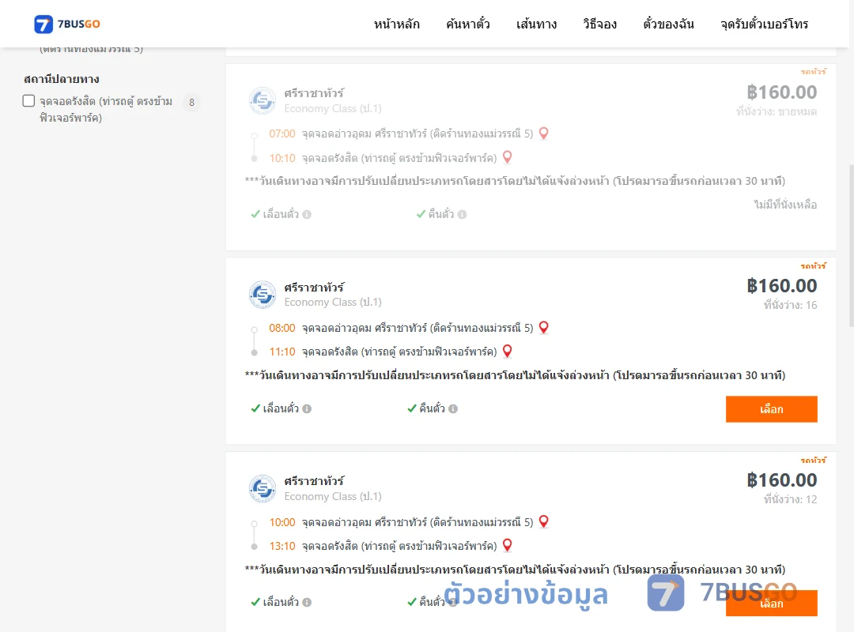The image size is (854, 632).
Task: Open the เส้นทาง menu item
Action: (536, 24)
